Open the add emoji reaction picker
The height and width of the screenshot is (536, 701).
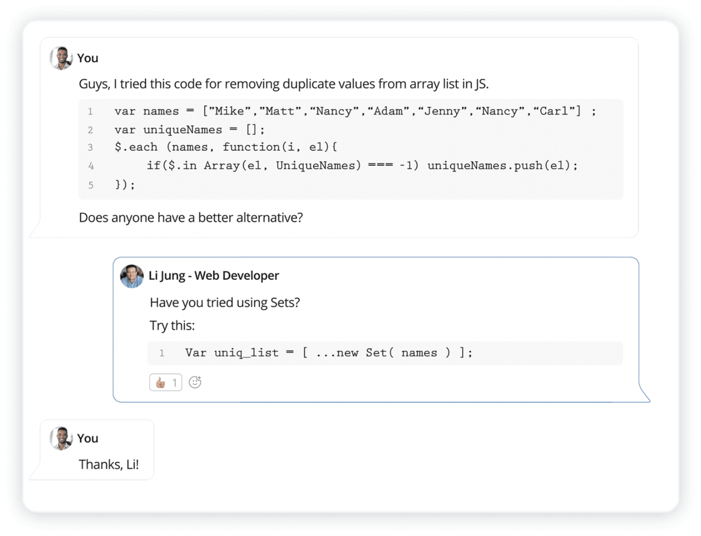click(195, 382)
